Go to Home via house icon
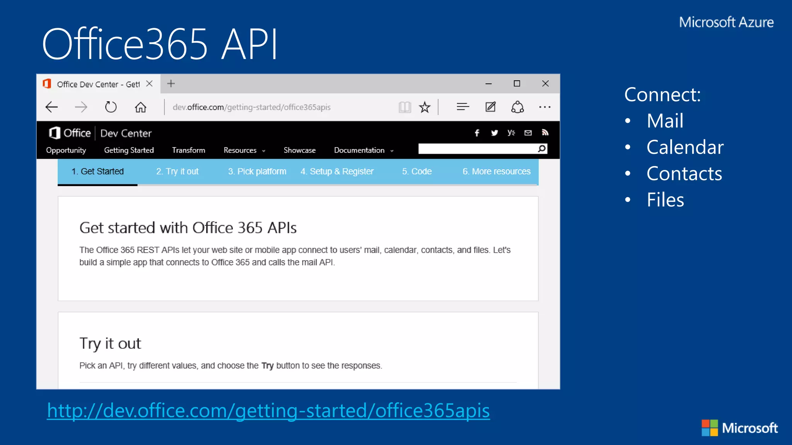 [140, 107]
